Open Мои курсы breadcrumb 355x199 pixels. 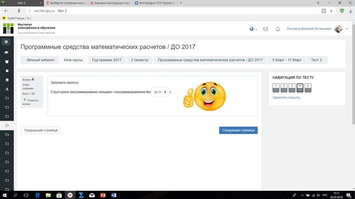coord(73,60)
